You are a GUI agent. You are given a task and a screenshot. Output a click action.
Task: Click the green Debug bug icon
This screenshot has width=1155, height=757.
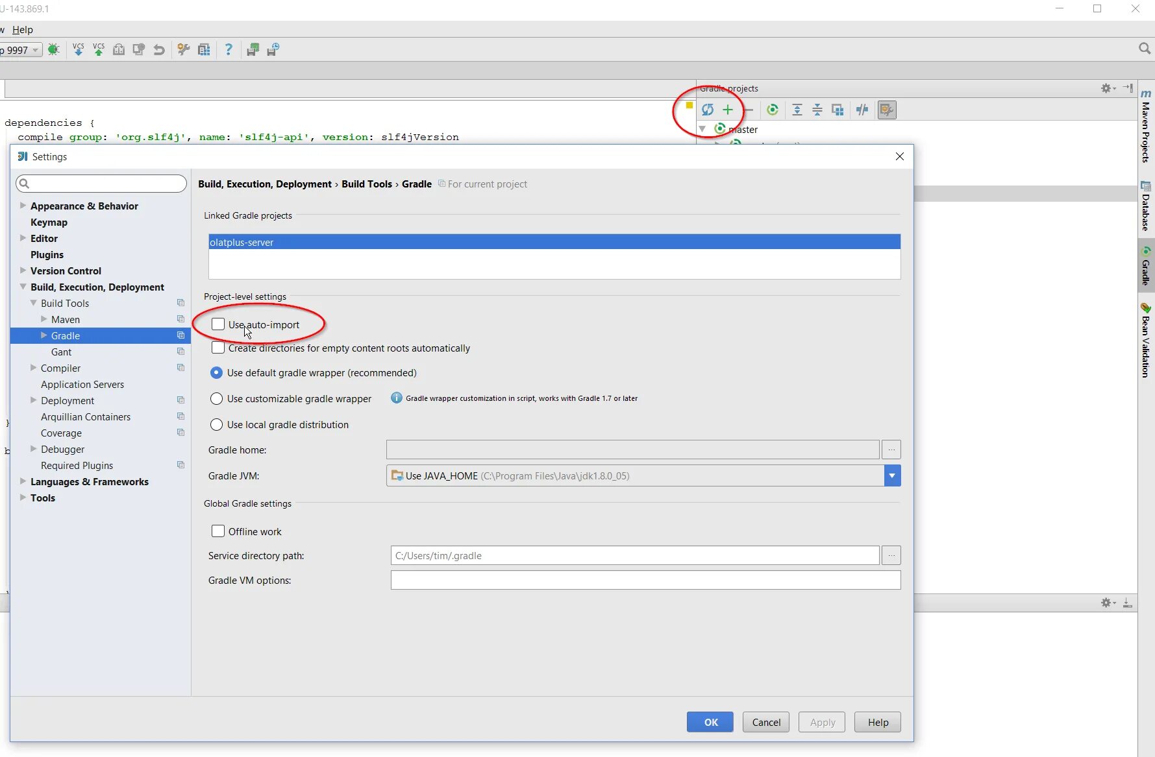pyautogui.click(x=54, y=50)
